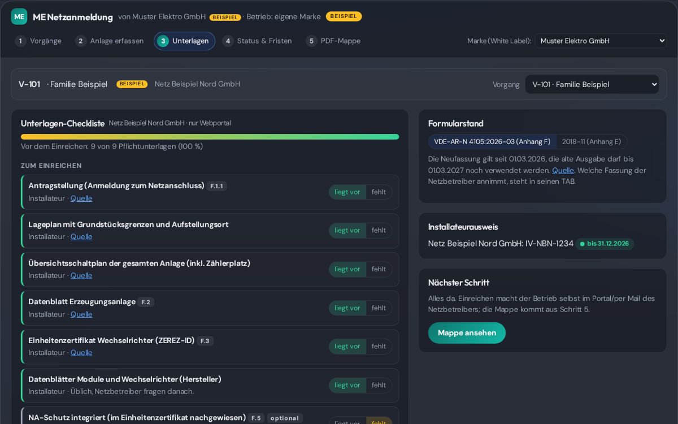Image resolution: width=678 pixels, height=424 pixels.
Task: Click the Mappe ansehen button
Action: tap(467, 333)
